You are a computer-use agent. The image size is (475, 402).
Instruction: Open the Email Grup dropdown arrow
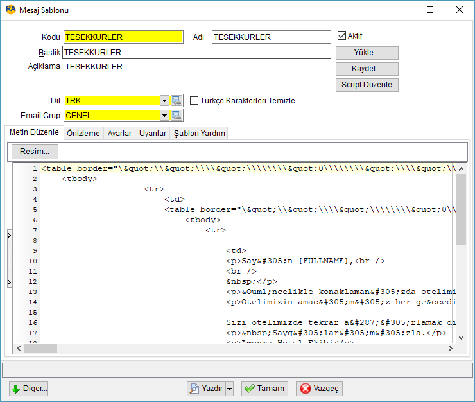[x=164, y=115]
